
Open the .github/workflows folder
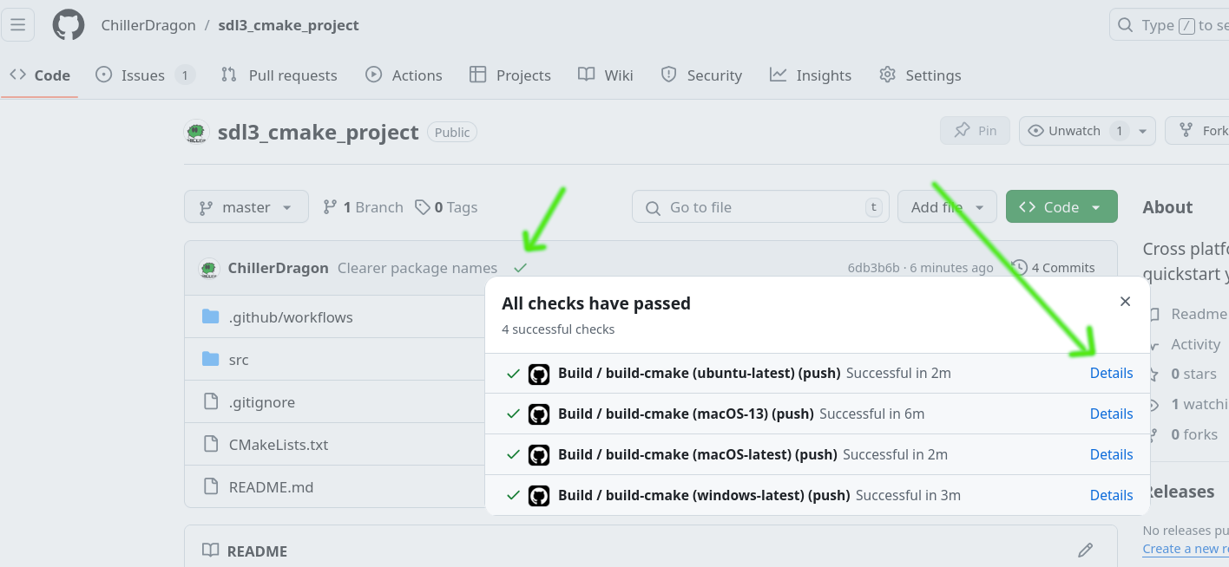pos(291,317)
